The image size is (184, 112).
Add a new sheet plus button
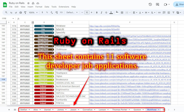point(9,110)
